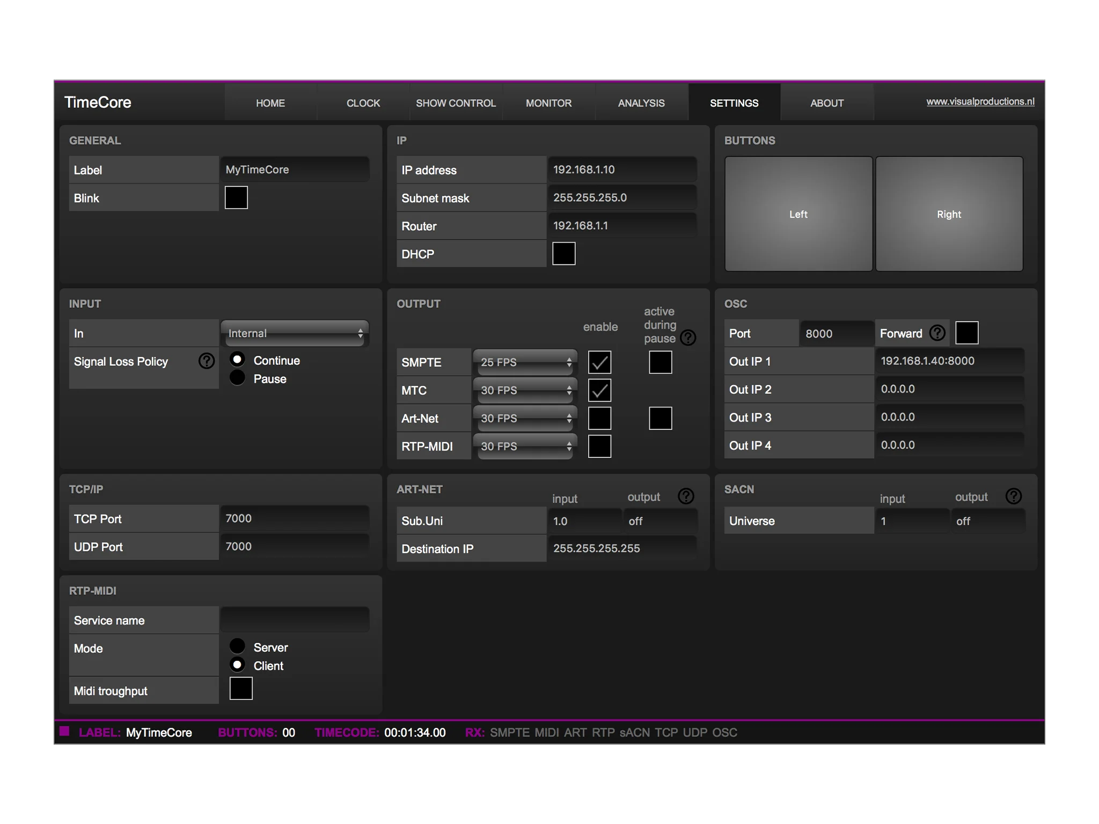
Task: Open MTC frame rate dropdown
Action: click(525, 390)
